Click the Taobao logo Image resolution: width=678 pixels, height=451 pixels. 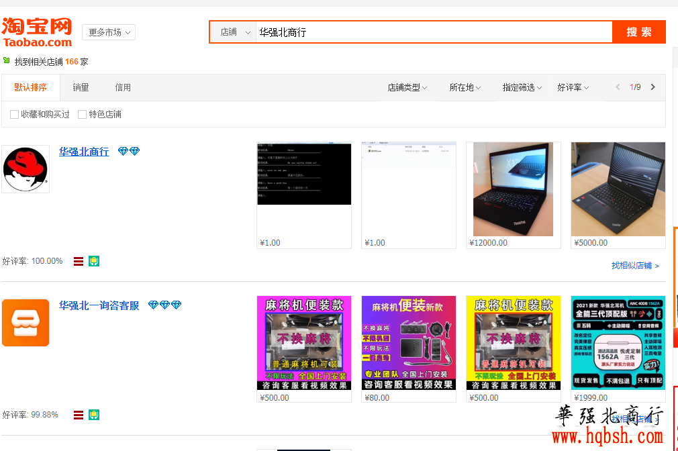[x=37, y=32]
